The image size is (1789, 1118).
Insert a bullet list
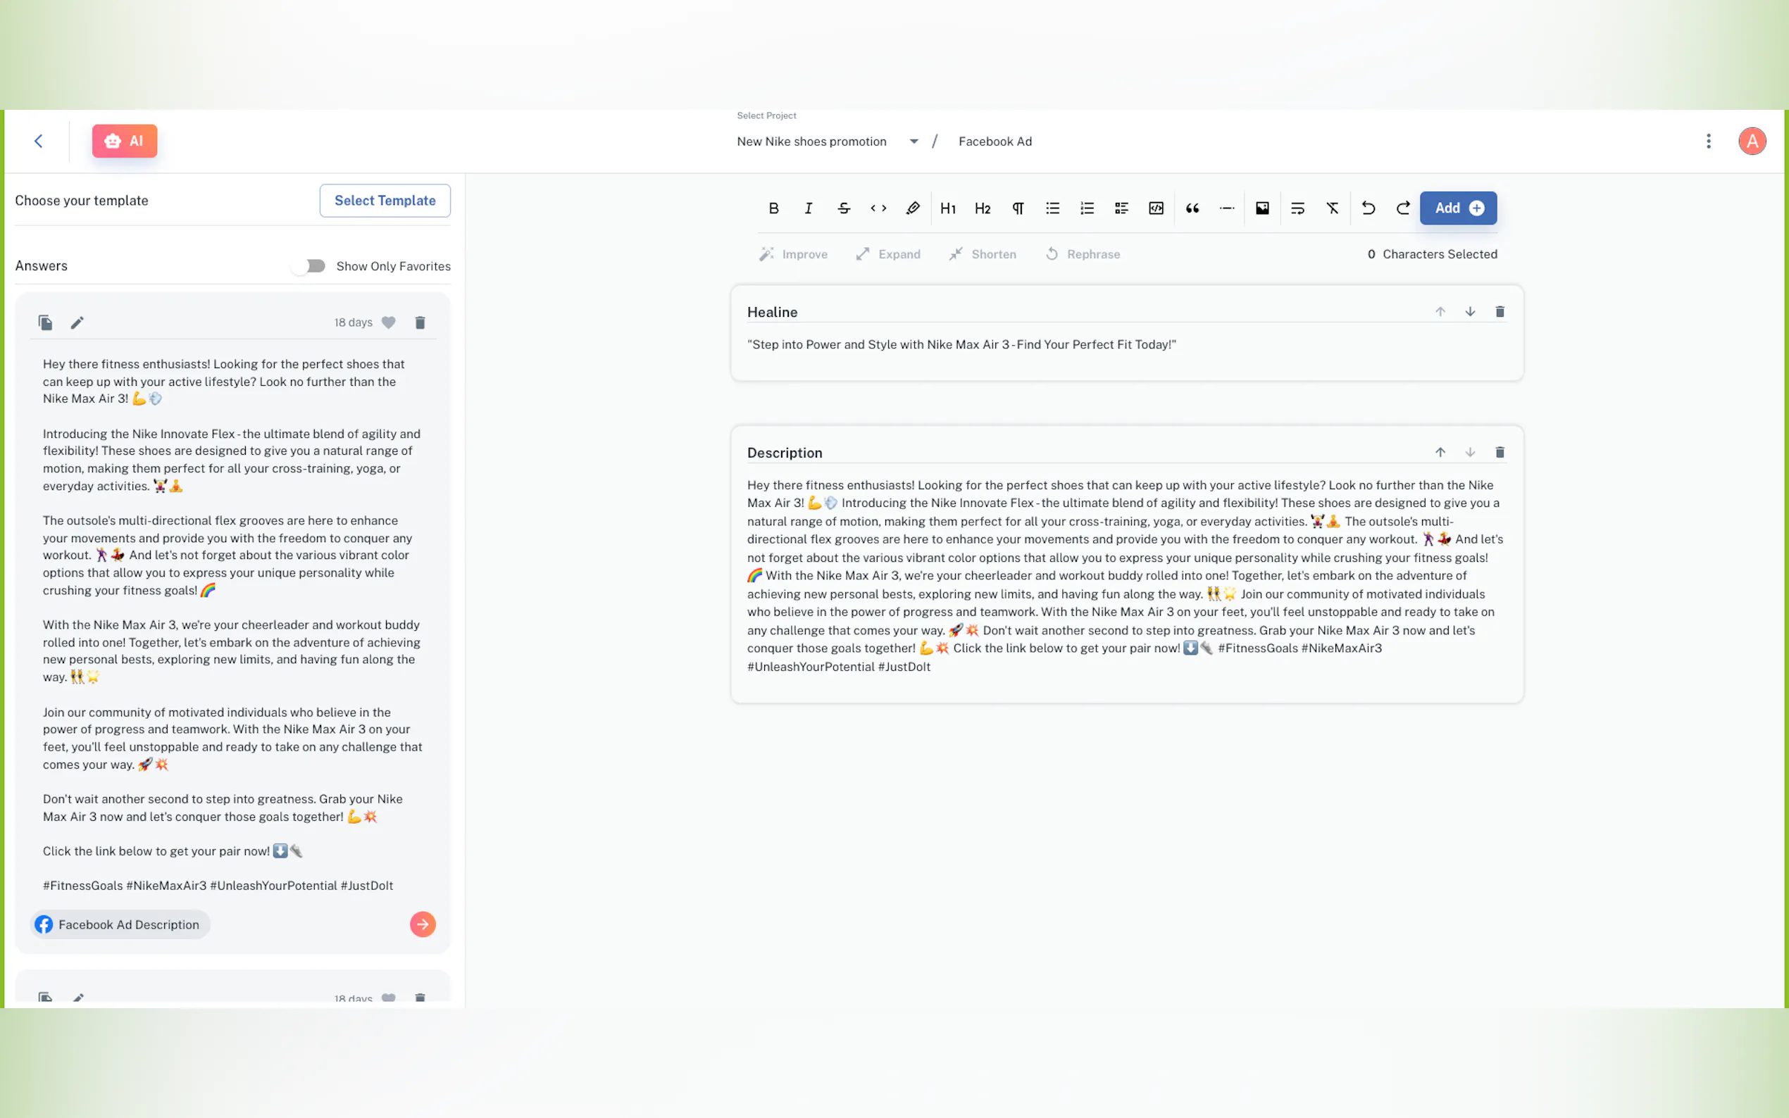point(1052,208)
